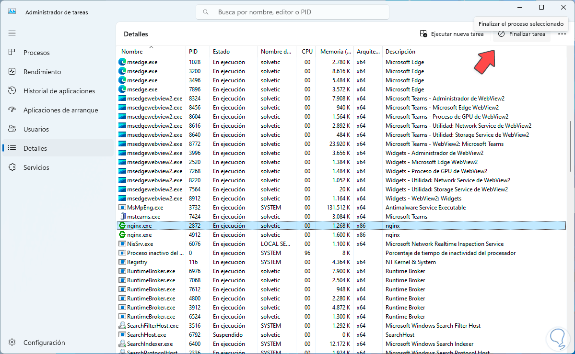
Task: Sort by the CPU column header
Action: [x=307, y=52]
